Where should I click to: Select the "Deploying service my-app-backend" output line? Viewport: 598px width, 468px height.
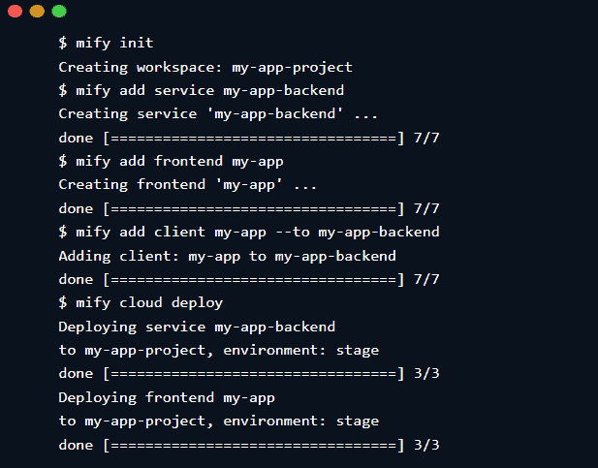(x=197, y=327)
